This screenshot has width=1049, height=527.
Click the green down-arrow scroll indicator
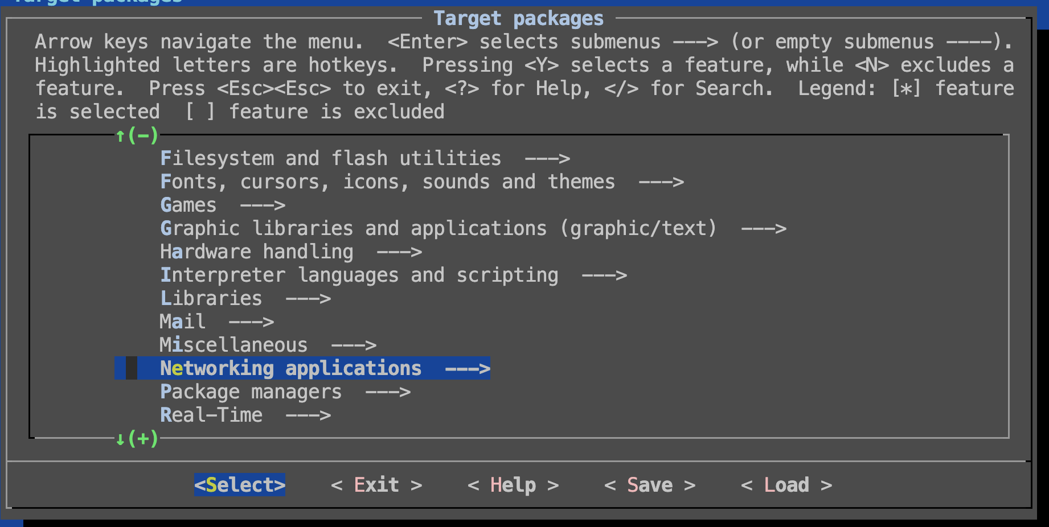point(121,439)
